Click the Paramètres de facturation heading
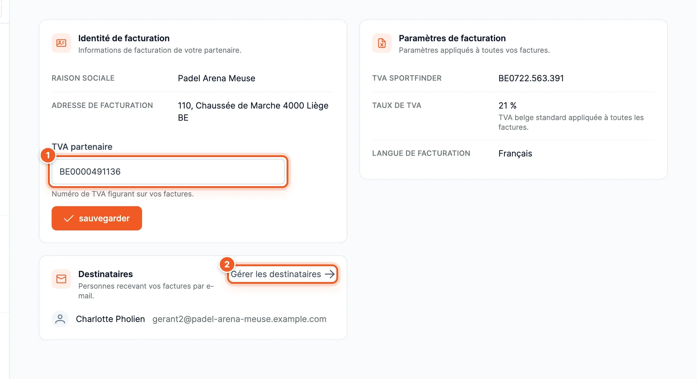 (x=452, y=38)
